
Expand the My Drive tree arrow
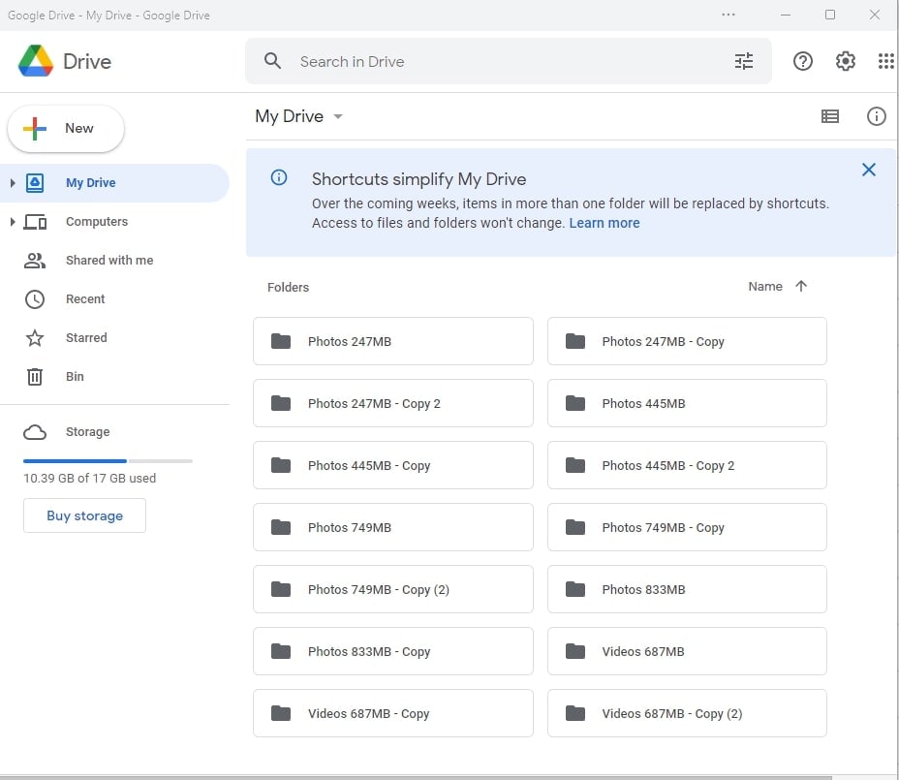12,183
